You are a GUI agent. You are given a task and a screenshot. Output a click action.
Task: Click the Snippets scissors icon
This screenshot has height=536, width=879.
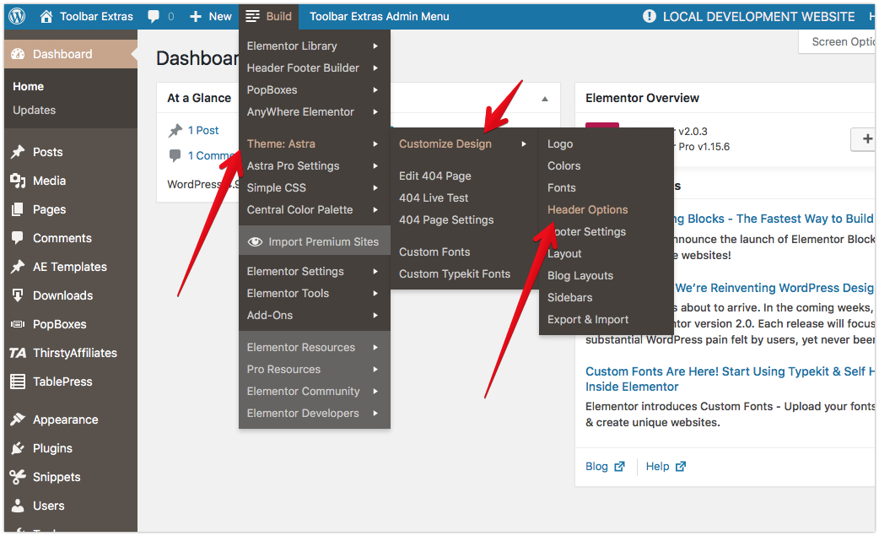click(18, 477)
